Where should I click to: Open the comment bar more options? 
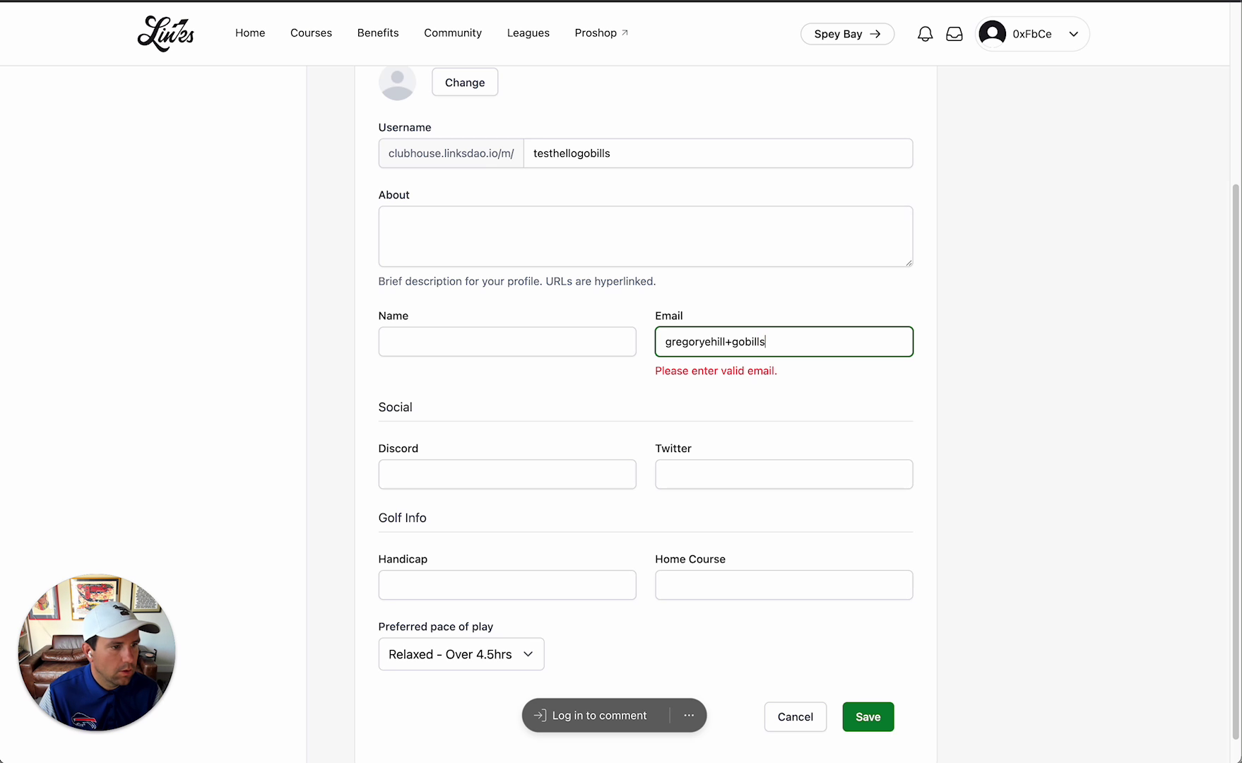tap(689, 716)
